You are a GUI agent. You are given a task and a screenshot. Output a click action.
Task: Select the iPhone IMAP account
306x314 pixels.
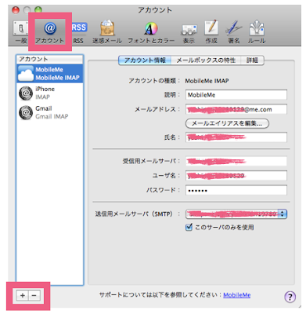click(50, 93)
